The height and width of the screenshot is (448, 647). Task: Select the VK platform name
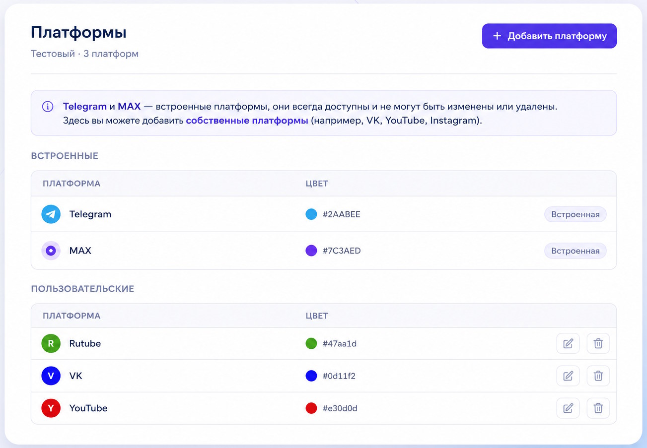76,376
